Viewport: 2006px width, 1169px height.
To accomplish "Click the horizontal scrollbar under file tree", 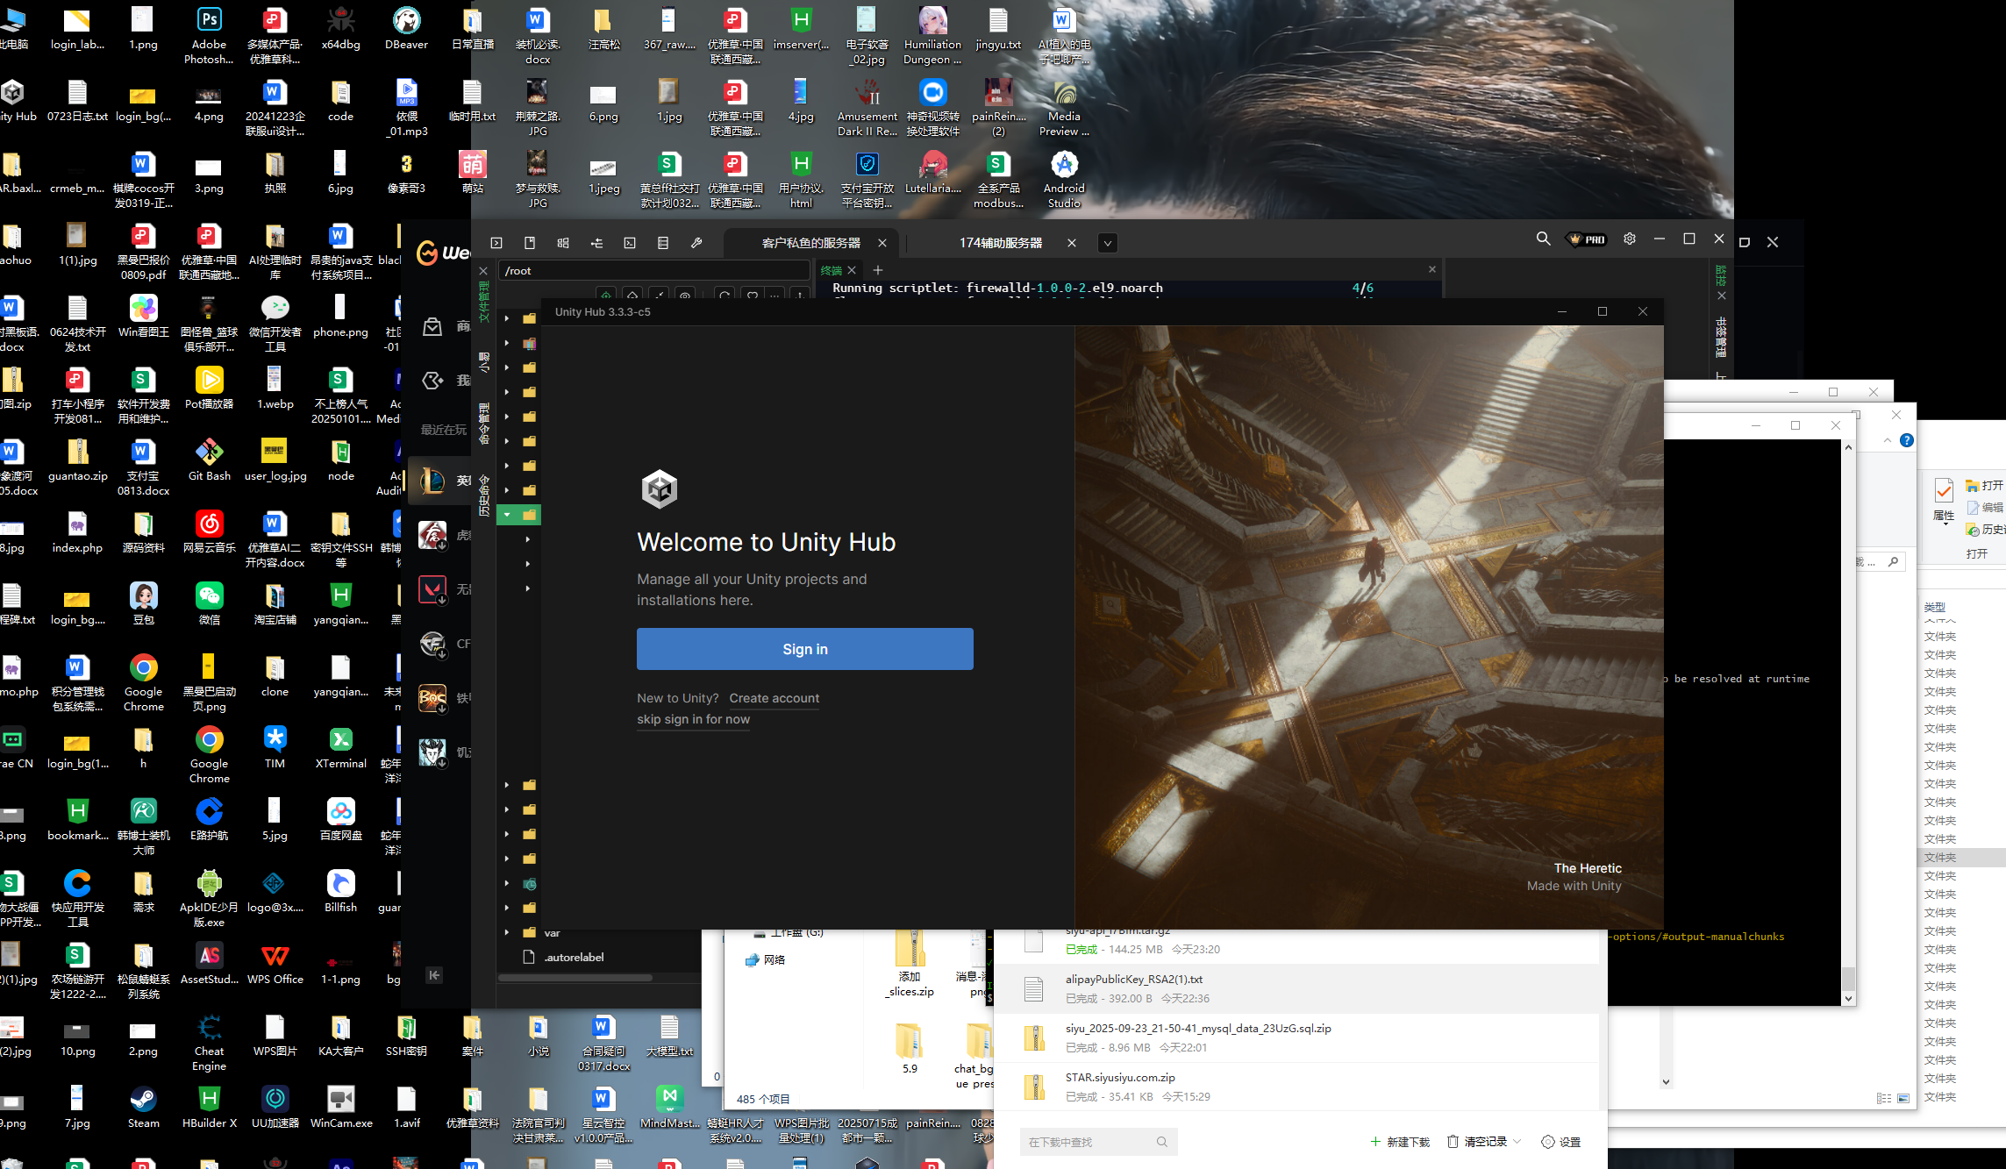I will click(575, 977).
